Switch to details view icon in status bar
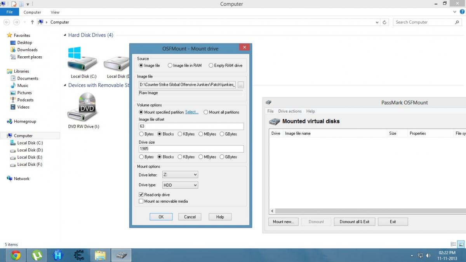The image size is (466, 262). pos(453,244)
